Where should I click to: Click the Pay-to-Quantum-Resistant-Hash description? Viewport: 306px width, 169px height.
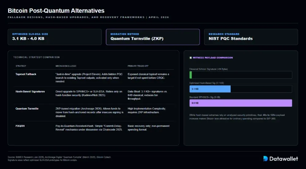[x=89, y=128]
